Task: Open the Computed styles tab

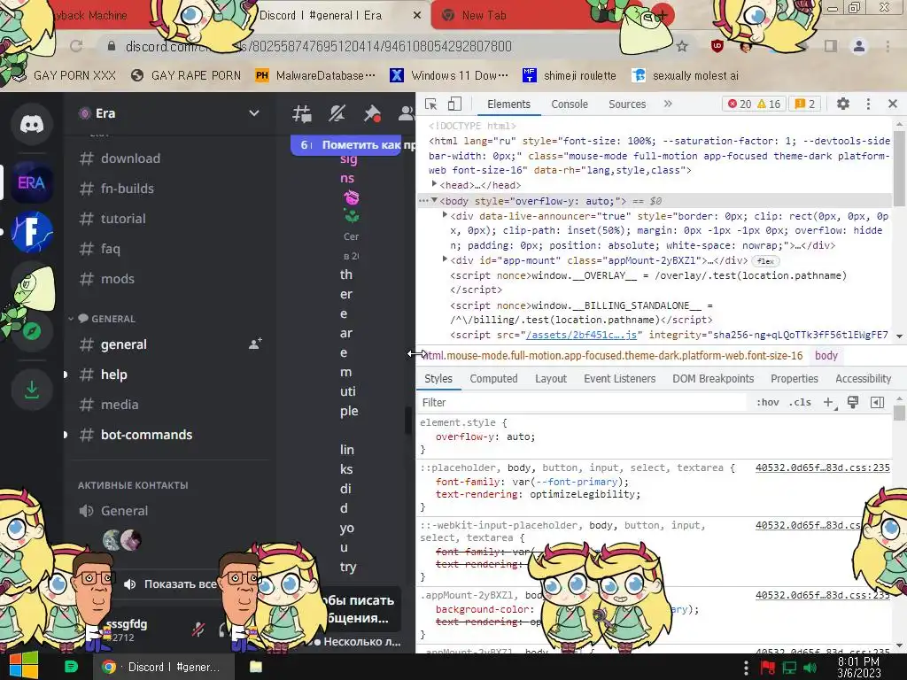Action: (493, 379)
